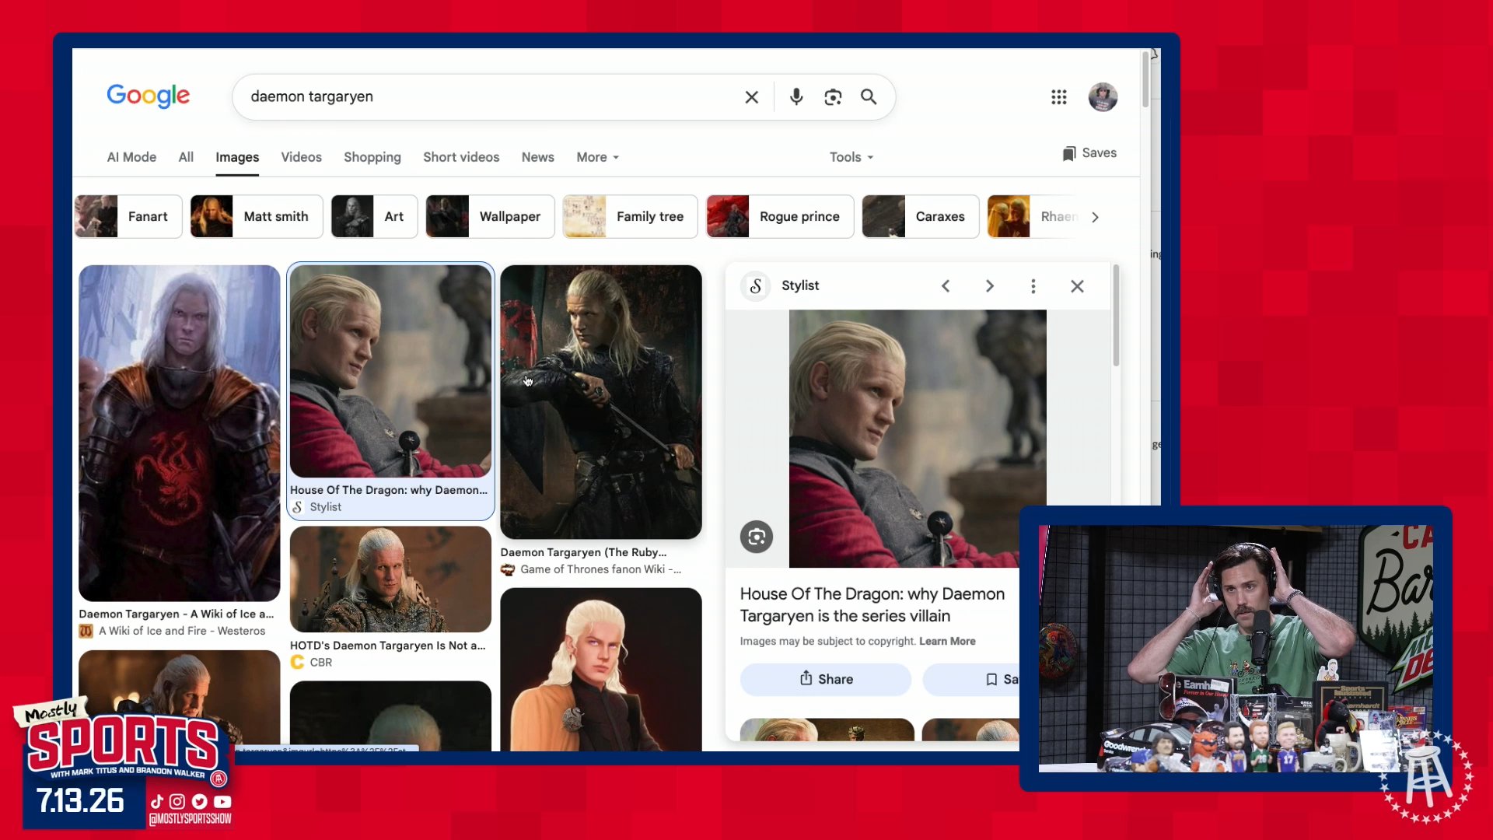Image resolution: width=1493 pixels, height=840 pixels.
Task: Switch to the AI Mode tab
Action: [131, 157]
